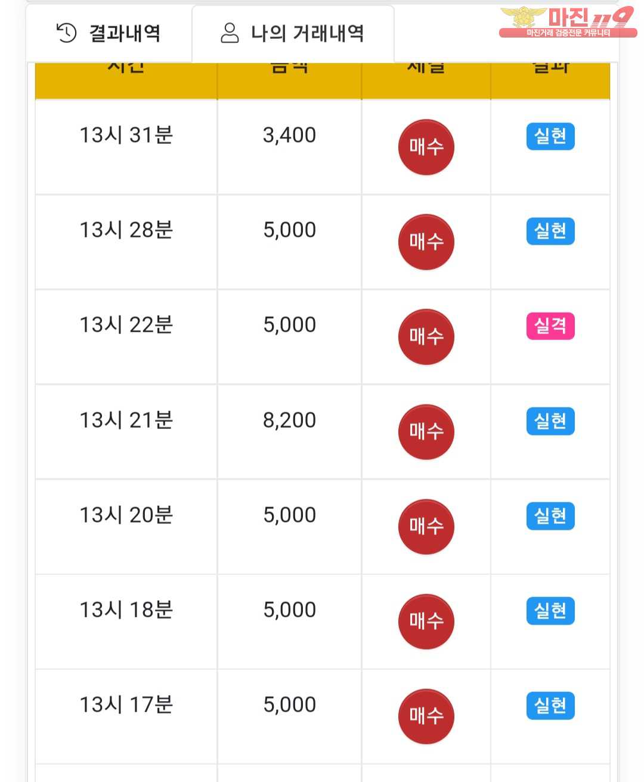Select the 3,400 amount cell
Image resolution: width=644 pixels, height=782 pixels.
(x=289, y=147)
